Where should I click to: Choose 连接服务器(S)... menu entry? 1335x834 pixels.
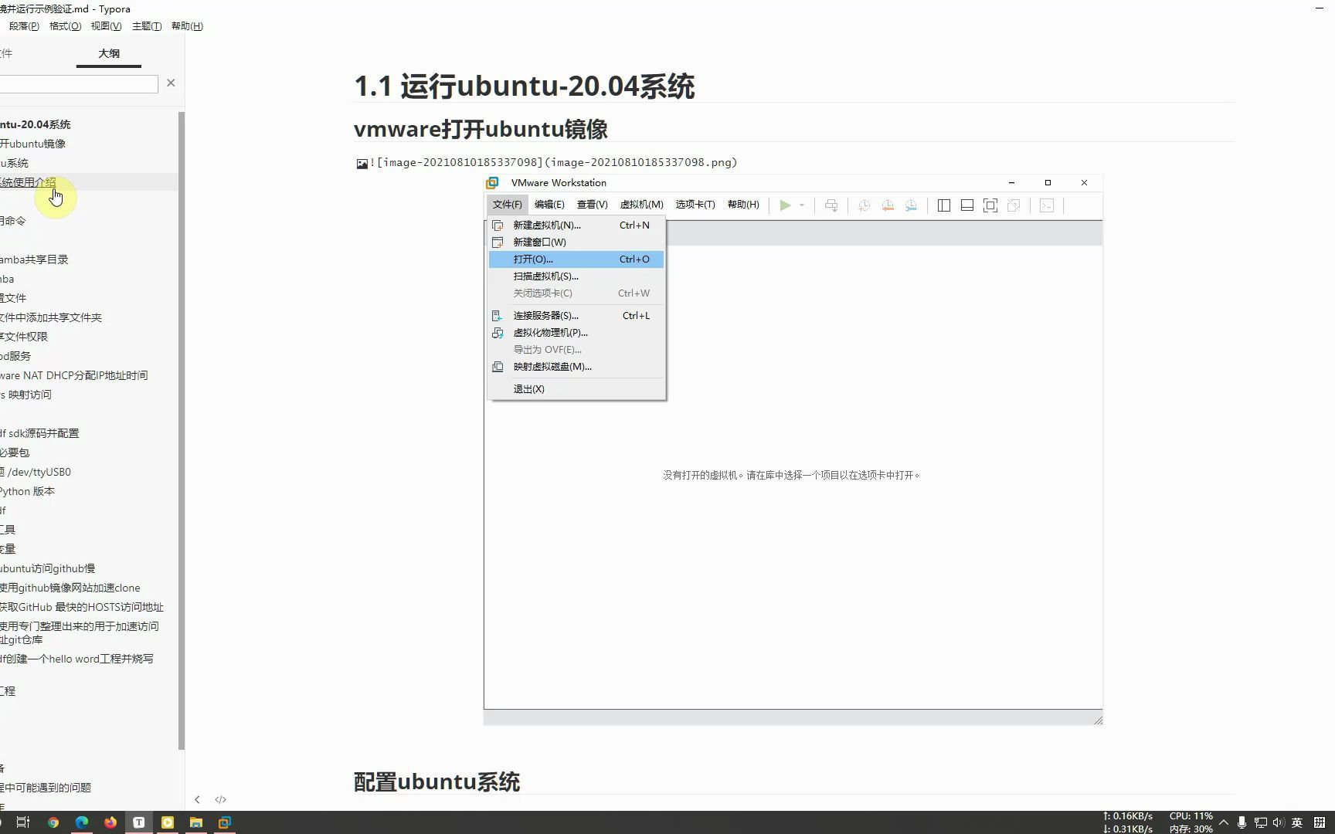pos(576,316)
